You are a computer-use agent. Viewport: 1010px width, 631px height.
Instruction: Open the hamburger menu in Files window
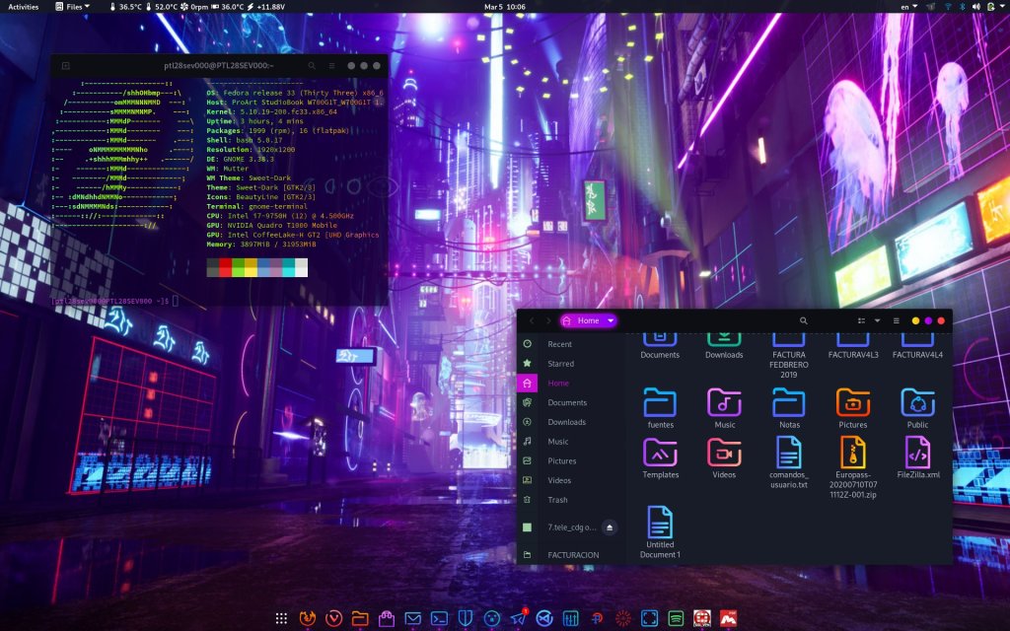(896, 320)
